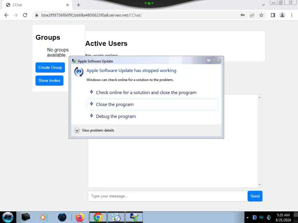Show pending invites

coord(49,81)
